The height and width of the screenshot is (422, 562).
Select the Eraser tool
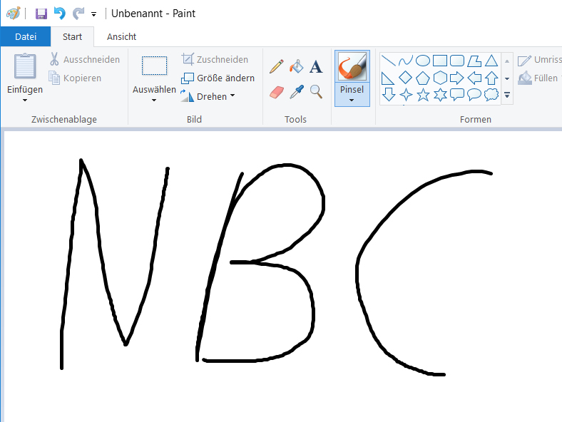pyautogui.click(x=276, y=92)
